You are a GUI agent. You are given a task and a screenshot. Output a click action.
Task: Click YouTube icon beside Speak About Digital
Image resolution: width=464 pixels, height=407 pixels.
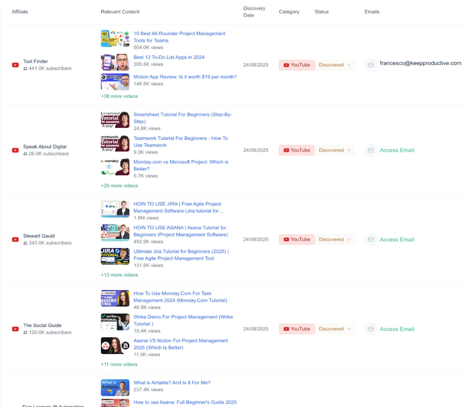pos(16,150)
